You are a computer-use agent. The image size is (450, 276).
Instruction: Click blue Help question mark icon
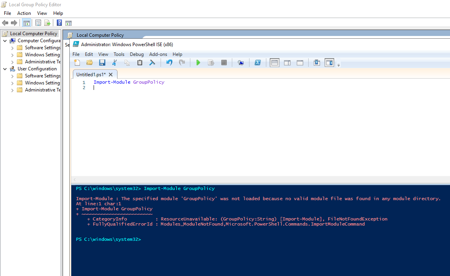59,23
